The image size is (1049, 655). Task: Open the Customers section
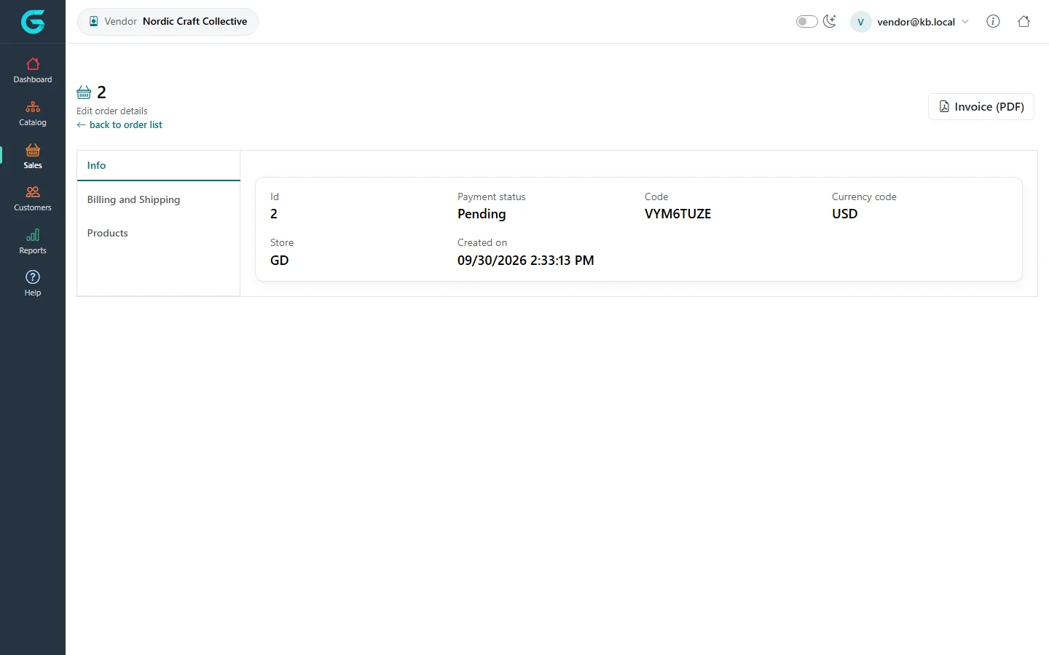(33, 199)
